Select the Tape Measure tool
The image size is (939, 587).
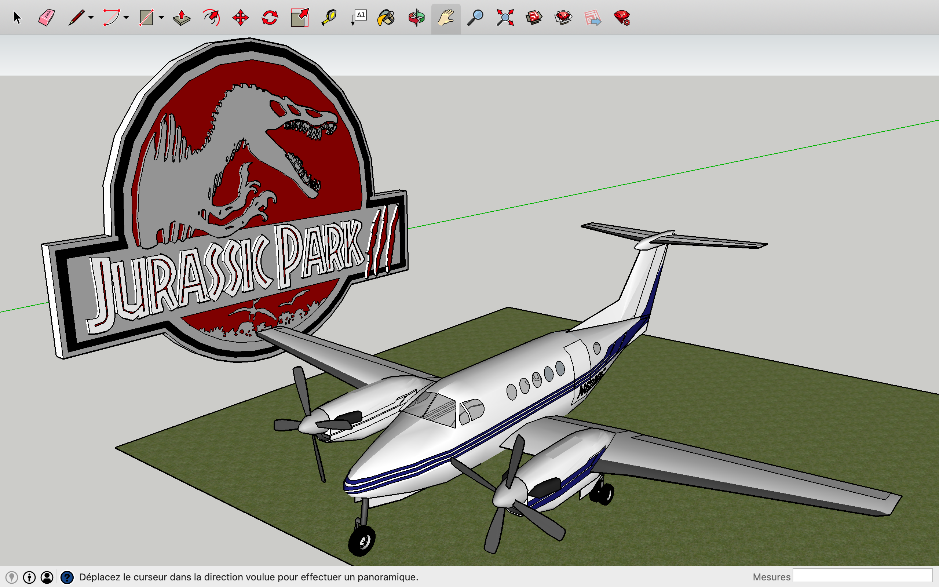(329, 18)
